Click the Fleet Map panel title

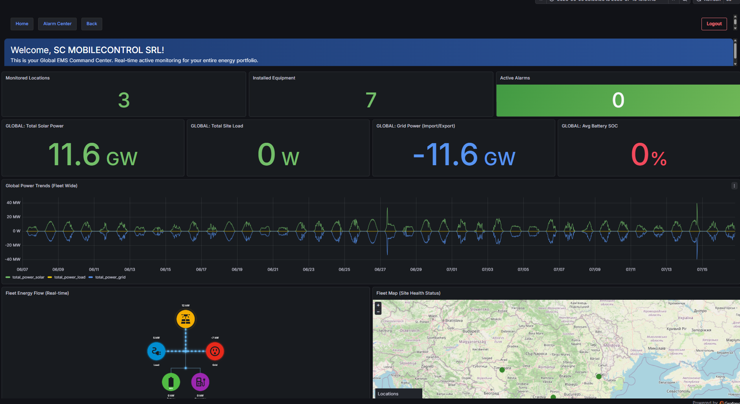(408, 293)
